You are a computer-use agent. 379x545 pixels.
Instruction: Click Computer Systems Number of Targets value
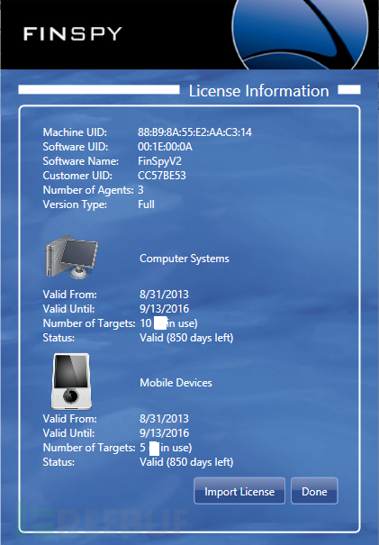click(168, 323)
